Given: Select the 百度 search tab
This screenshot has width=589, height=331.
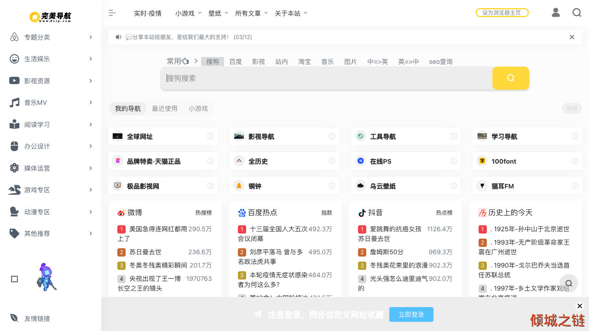Looking at the screenshot, I should (236, 61).
